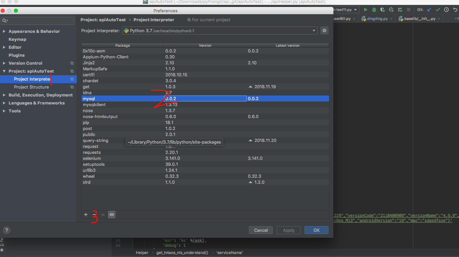Click inside the Preferences search field

coord(37,21)
